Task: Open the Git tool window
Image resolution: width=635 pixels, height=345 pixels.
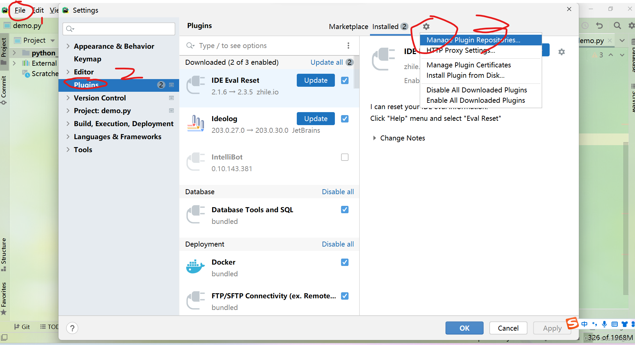Action: [22, 327]
